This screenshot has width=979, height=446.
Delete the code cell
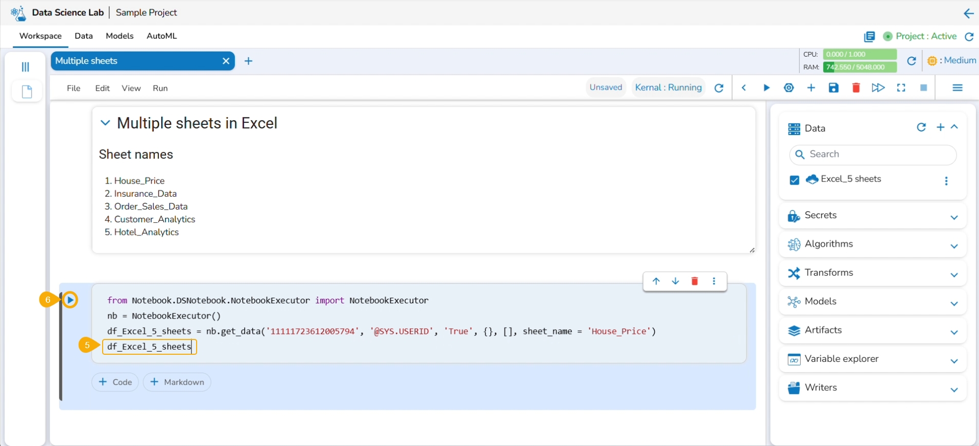click(695, 281)
